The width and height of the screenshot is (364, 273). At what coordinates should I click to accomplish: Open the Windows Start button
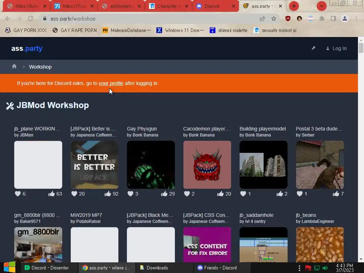(x=9, y=267)
